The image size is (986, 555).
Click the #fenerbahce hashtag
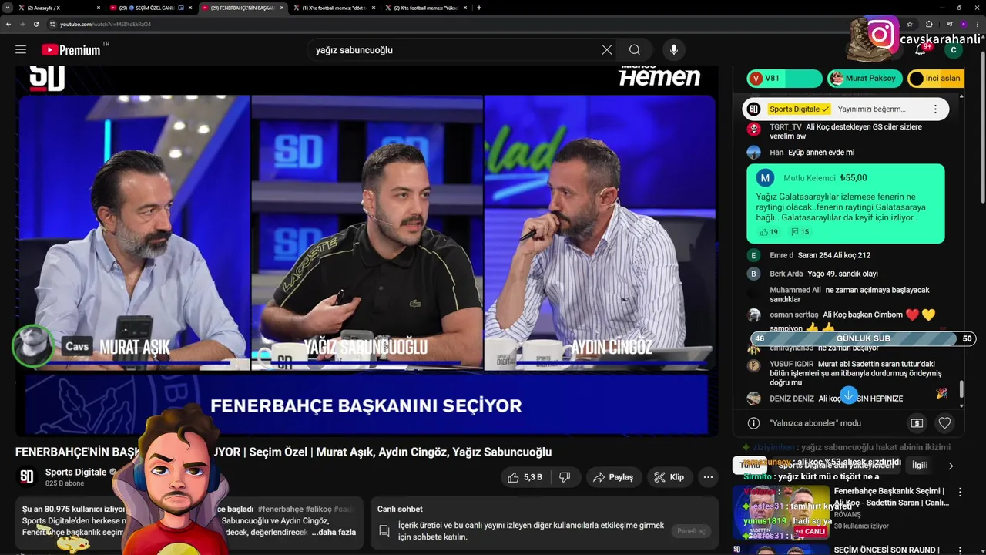[x=280, y=509]
